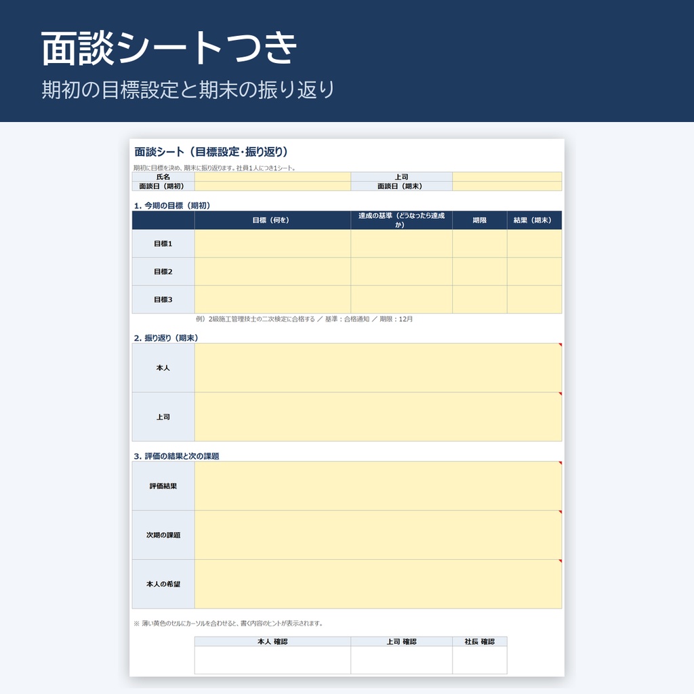Select the 目標3 達成の基準 cell
This screenshot has height=694, width=694.
pos(401,299)
